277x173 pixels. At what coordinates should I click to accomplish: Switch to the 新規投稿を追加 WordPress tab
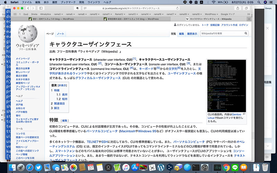pos(131,19)
